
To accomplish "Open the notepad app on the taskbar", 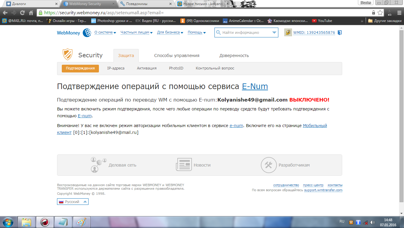I will tap(63, 222).
